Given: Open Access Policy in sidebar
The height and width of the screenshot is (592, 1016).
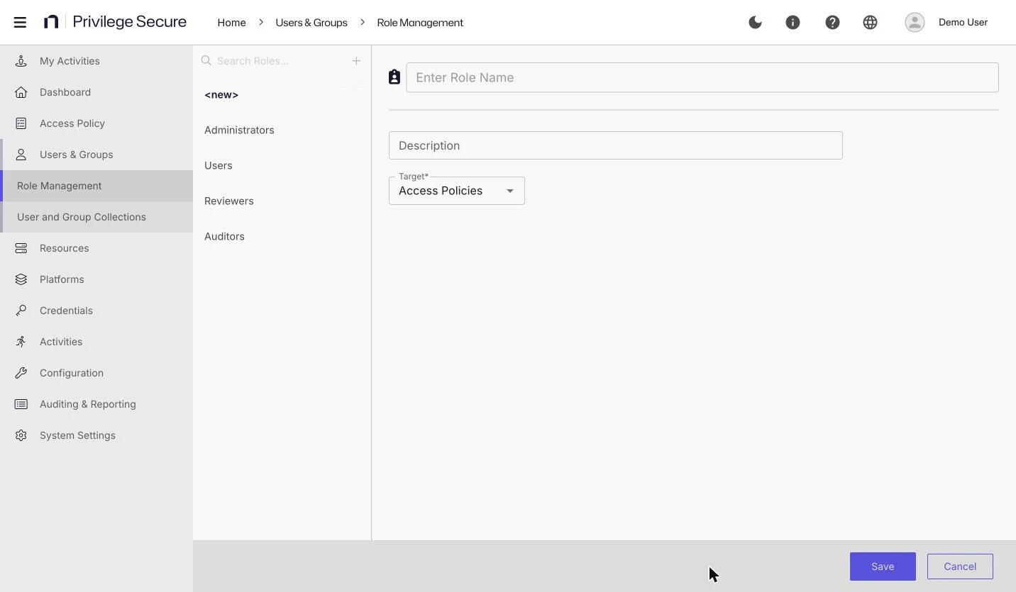Looking at the screenshot, I should click(x=96, y=123).
